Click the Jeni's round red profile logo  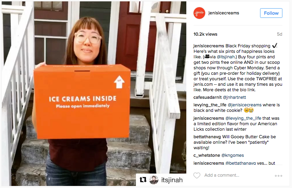[199, 13]
